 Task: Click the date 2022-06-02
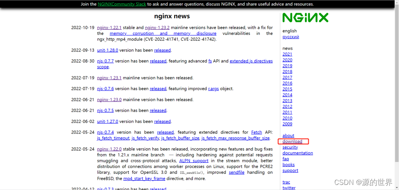[83, 122]
